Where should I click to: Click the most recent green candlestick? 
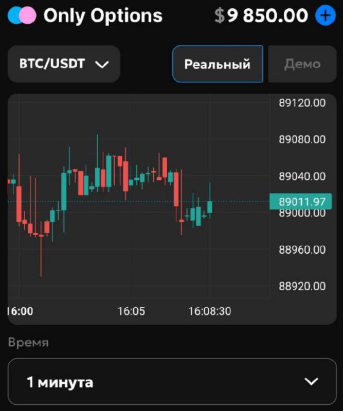coord(210,207)
